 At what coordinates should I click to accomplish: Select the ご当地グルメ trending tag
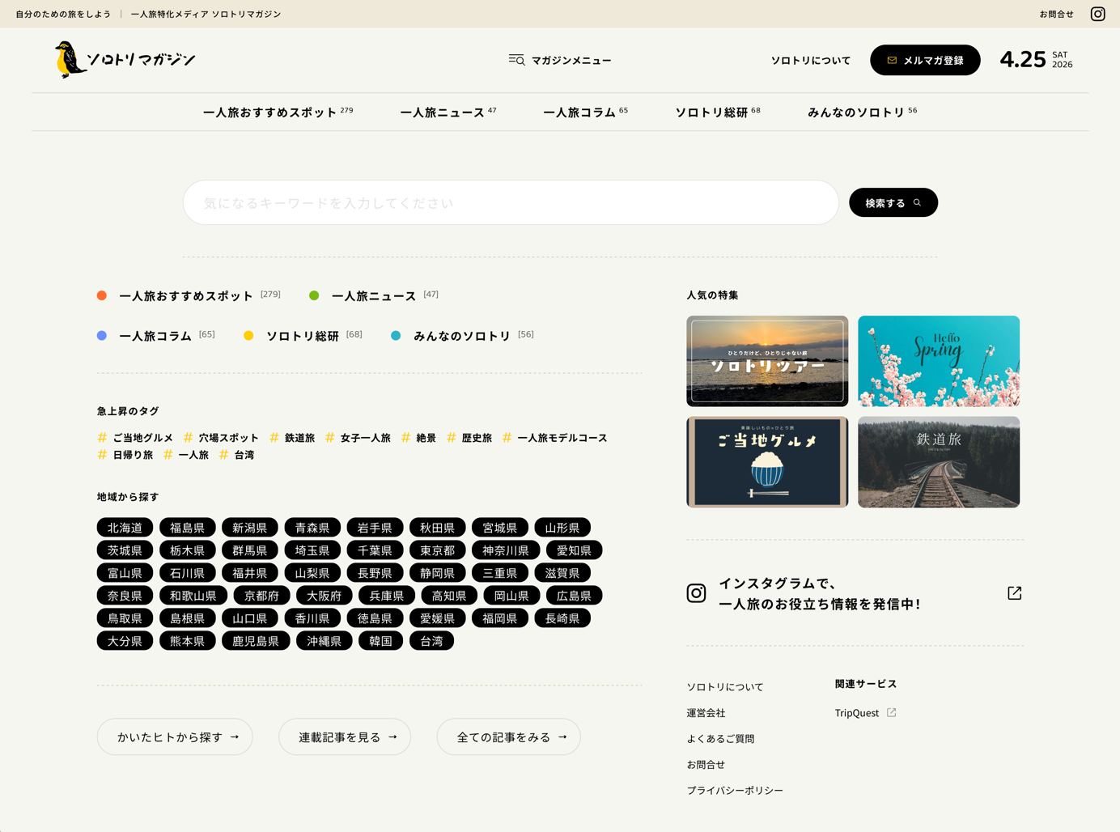tap(142, 438)
